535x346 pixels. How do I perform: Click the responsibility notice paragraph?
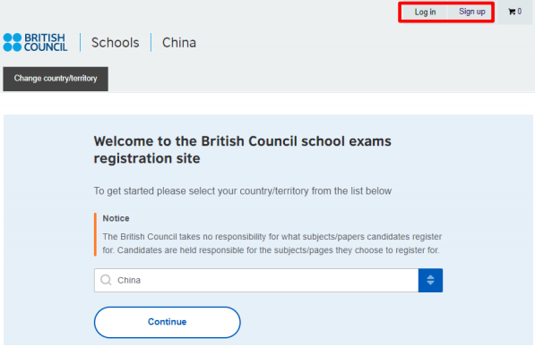click(x=272, y=243)
